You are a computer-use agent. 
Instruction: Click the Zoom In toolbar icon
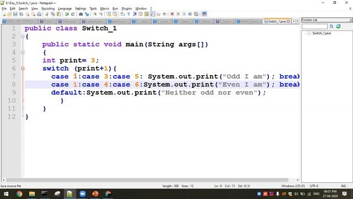[95, 14]
